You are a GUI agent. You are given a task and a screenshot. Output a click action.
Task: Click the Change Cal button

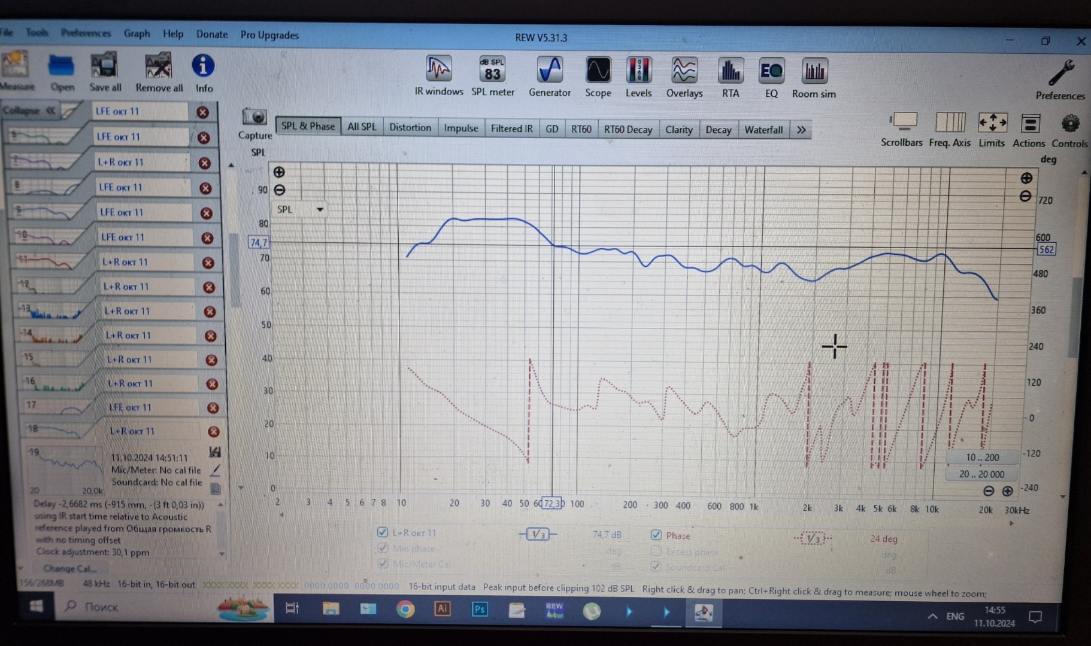click(69, 568)
